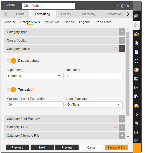This screenshot has width=145, height=153.
Task: Click the move widget crosshair icon
Action: (123, 6)
